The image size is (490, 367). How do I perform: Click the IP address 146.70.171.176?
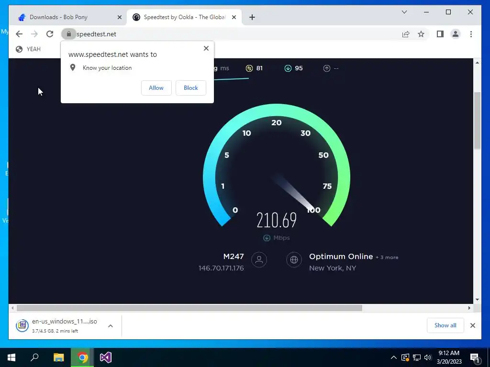pos(221,268)
